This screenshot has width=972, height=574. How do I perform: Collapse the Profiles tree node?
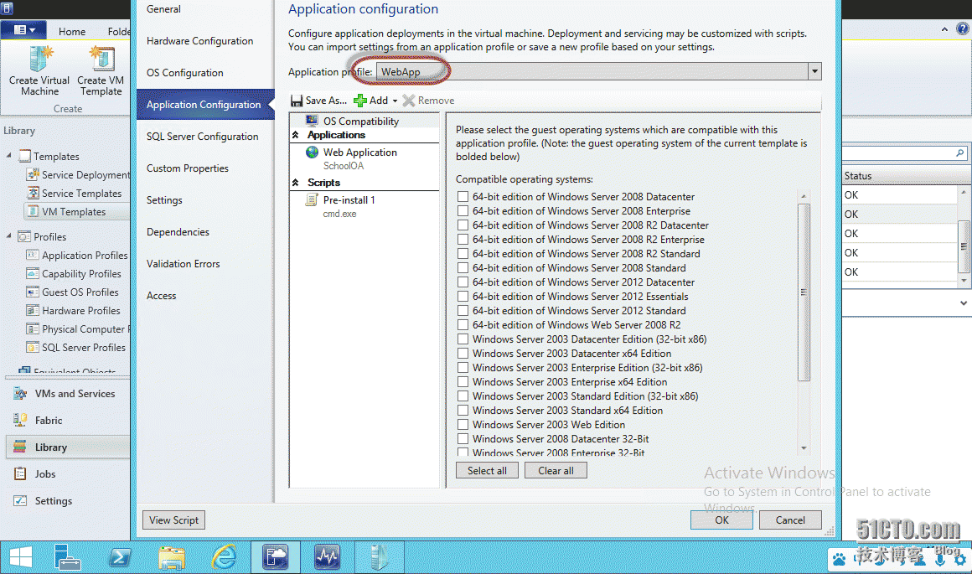pos(8,235)
